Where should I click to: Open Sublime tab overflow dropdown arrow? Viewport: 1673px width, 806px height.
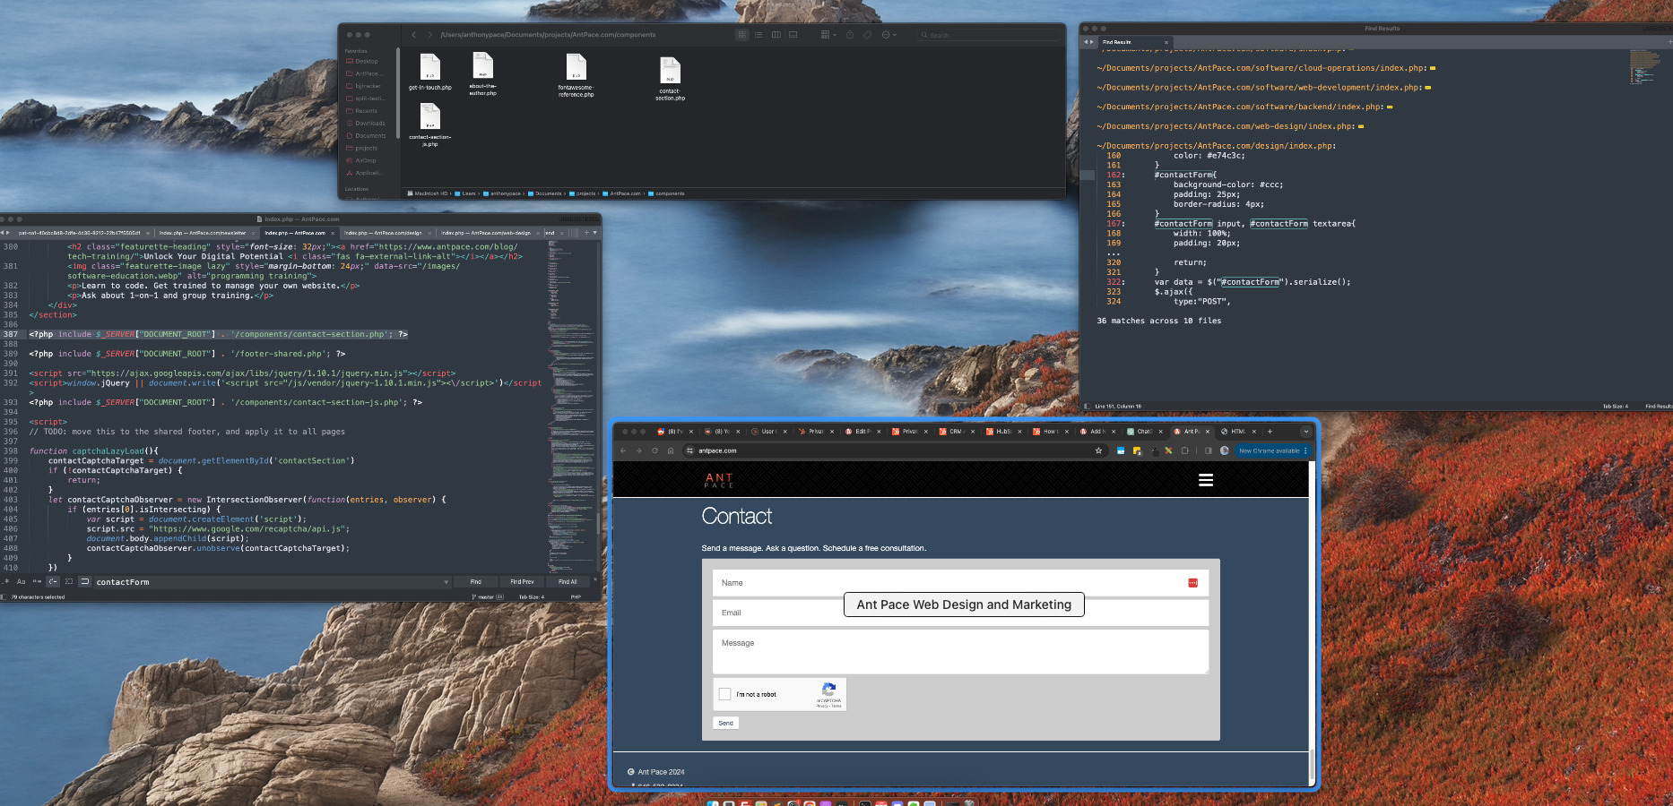(x=594, y=233)
